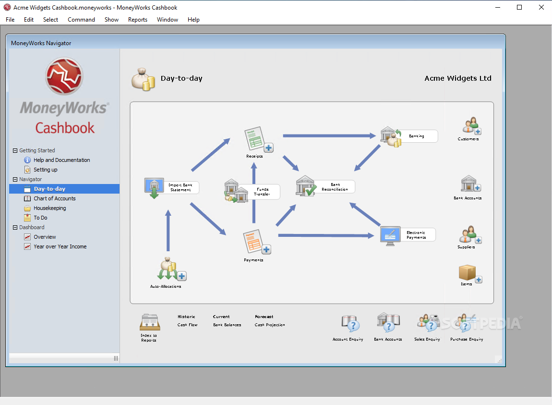Image resolution: width=552 pixels, height=405 pixels.
Task: Click the To Do list icon
Action: [x=27, y=218]
